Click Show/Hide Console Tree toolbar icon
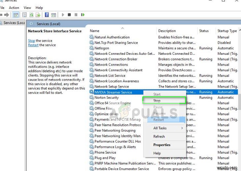The height and width of the screenshot is (171, 241). tap(16, 15)
